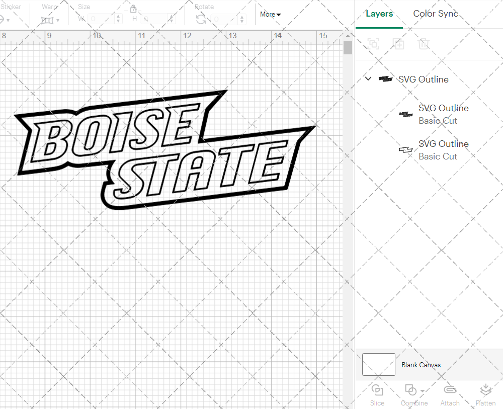Click the canvas scrollbar on the right
This screenshot has width=503, height=409.
pos(347,48)
